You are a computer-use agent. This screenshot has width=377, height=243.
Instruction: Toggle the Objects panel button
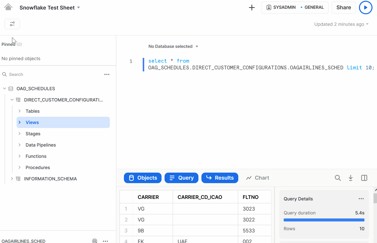coord(143,178)
